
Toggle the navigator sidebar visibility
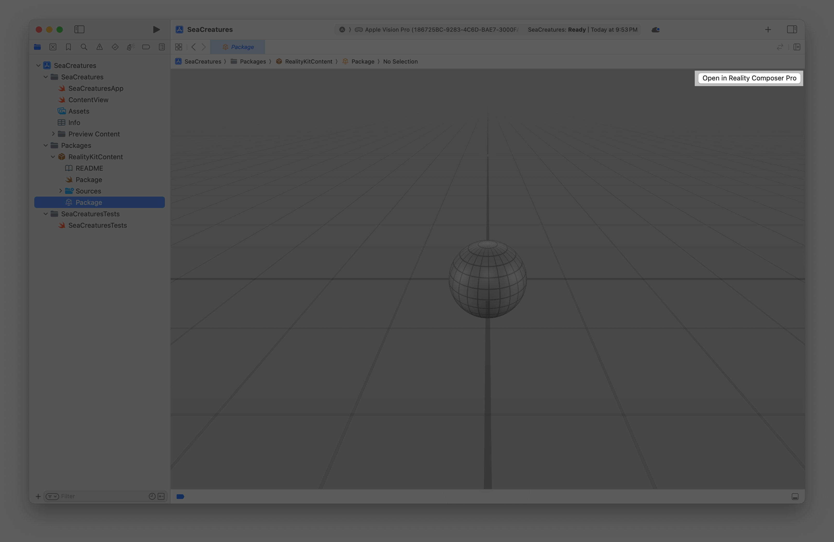tap(79, 29)
